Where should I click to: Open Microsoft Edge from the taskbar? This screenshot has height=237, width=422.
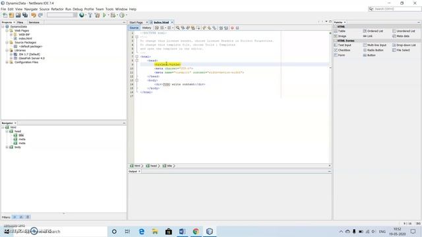click(x=141, y=231)
